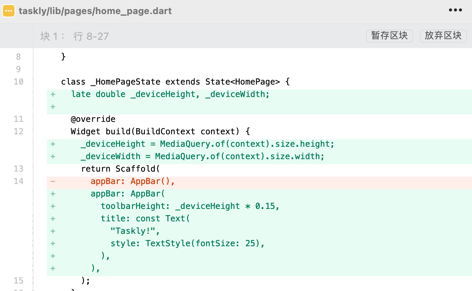The image size is (472, 291).
Task: Click line number 12 in the gutter
Action: pyautogui.click(x=18, y=131)
